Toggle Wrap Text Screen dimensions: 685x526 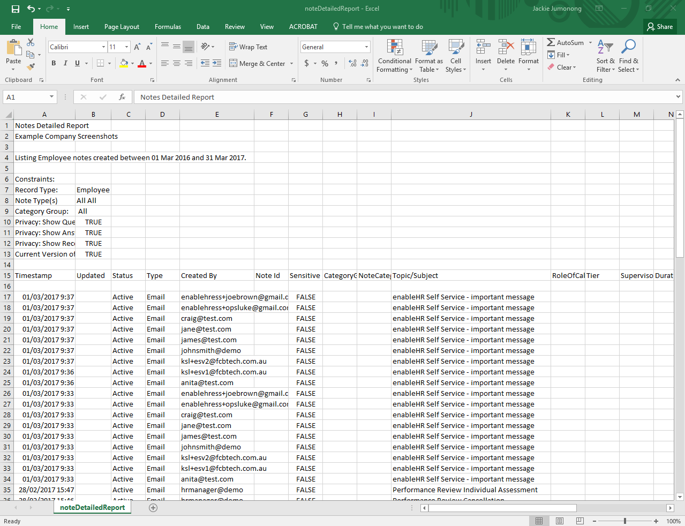tap(248, 47)
